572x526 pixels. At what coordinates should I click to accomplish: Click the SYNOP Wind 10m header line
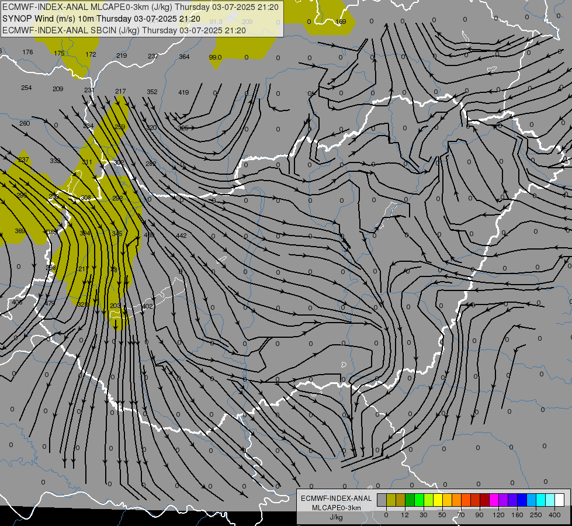101,19
